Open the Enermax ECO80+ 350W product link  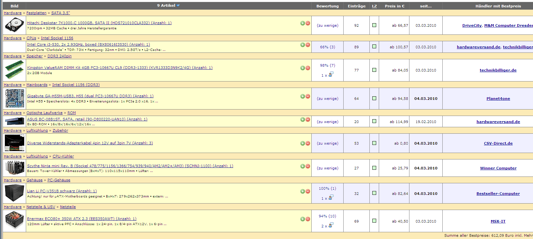click(82, 219)
